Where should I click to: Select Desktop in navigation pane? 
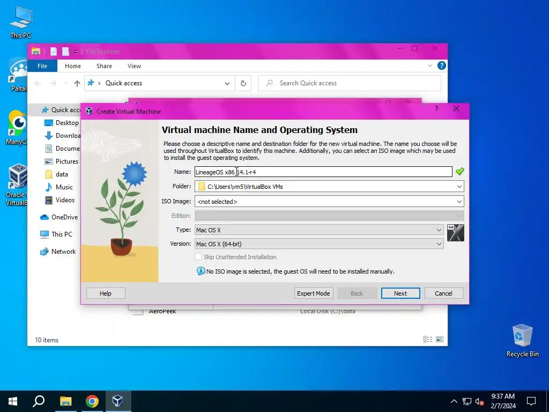[x=61, y=123]
